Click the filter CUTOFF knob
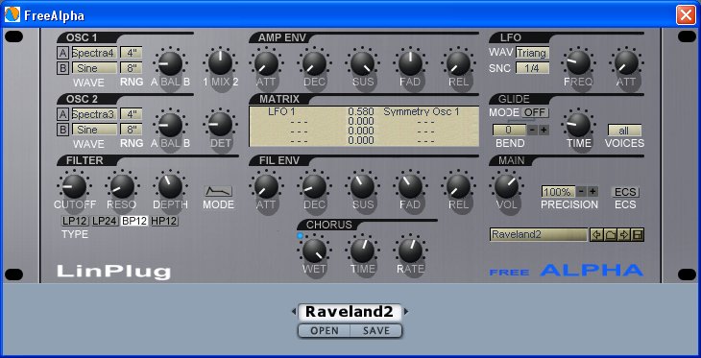 tap(74, 186)
